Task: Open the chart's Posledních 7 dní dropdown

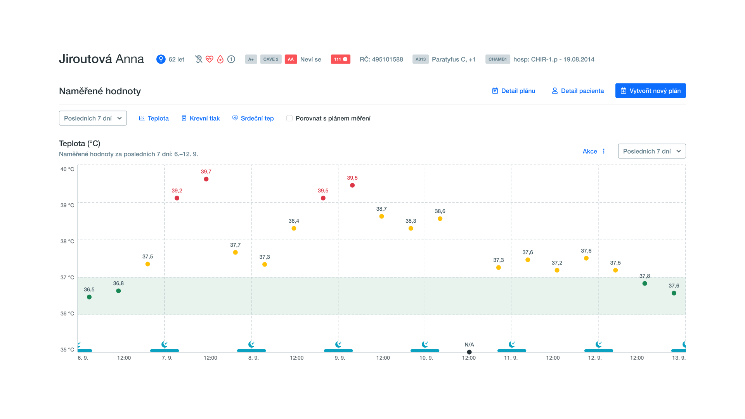Action: pos(651,151)
